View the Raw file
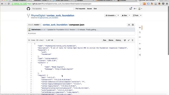Screen dimensions: 169x95 105,40
